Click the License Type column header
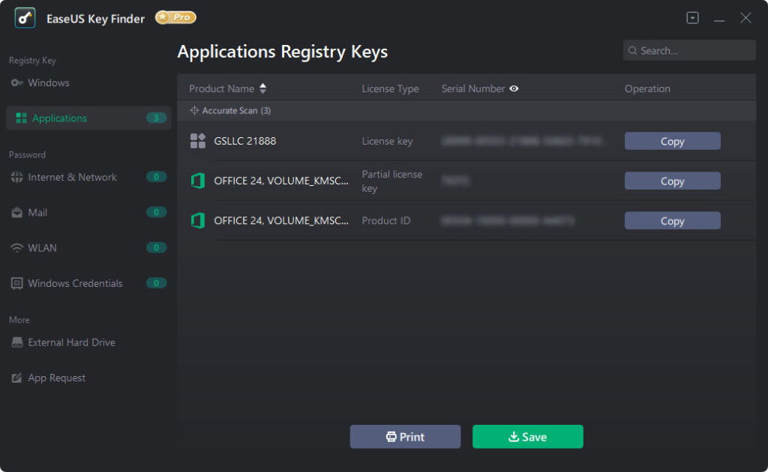The width and height of the screenshot is (768, 472). pyautogui.click(x=390, y=88)
